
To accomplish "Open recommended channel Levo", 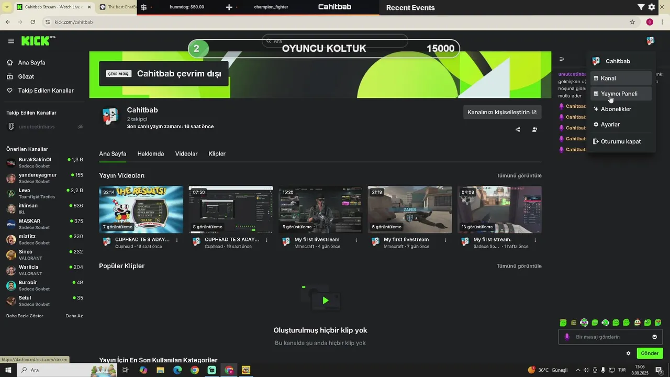I will pyautogui.click(x=44, y=193).
